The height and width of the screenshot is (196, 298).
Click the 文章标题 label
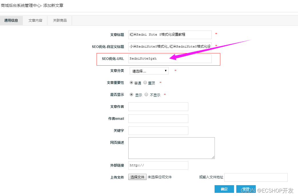pyautogui.click(x=117, y=35)
